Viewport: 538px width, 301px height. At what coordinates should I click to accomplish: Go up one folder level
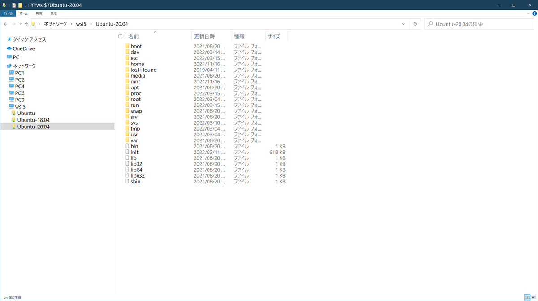click(26, 24)
